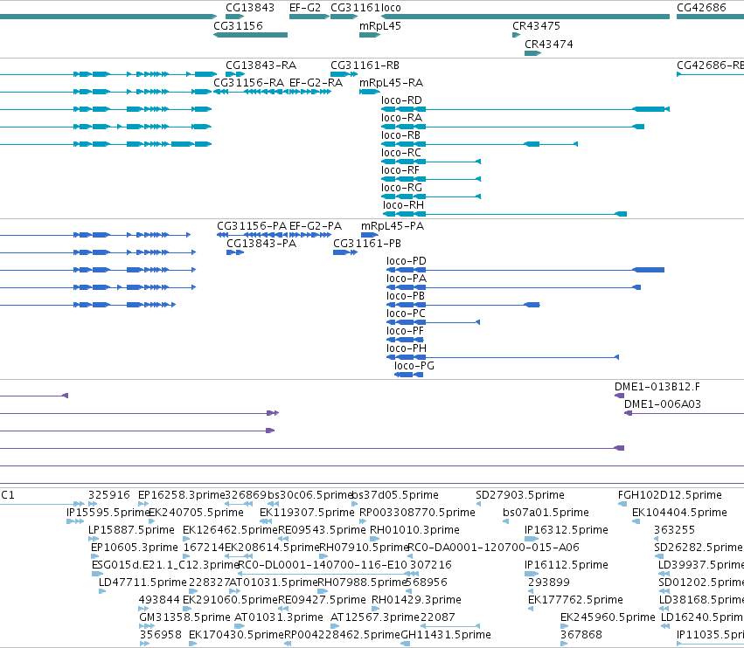Select the EF-G2 gene label
744x648 pixels.
coord(305,8)
